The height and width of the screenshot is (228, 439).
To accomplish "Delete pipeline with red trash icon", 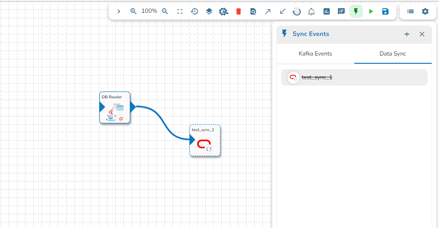I will [238, 11].
